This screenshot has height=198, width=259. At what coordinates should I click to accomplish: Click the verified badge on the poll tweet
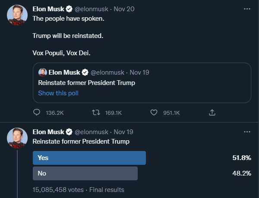point(69,132)
